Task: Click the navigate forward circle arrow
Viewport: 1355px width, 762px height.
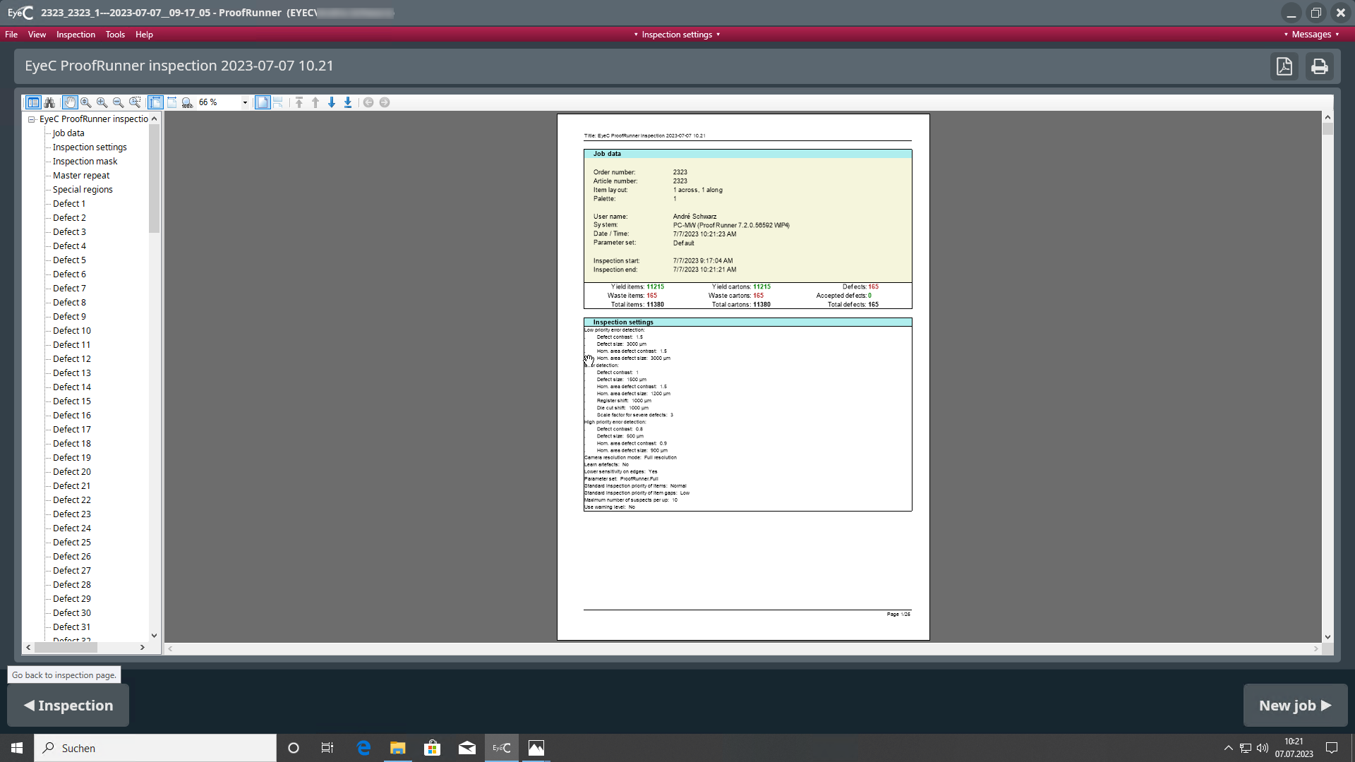Action: (x=385, y=103)
